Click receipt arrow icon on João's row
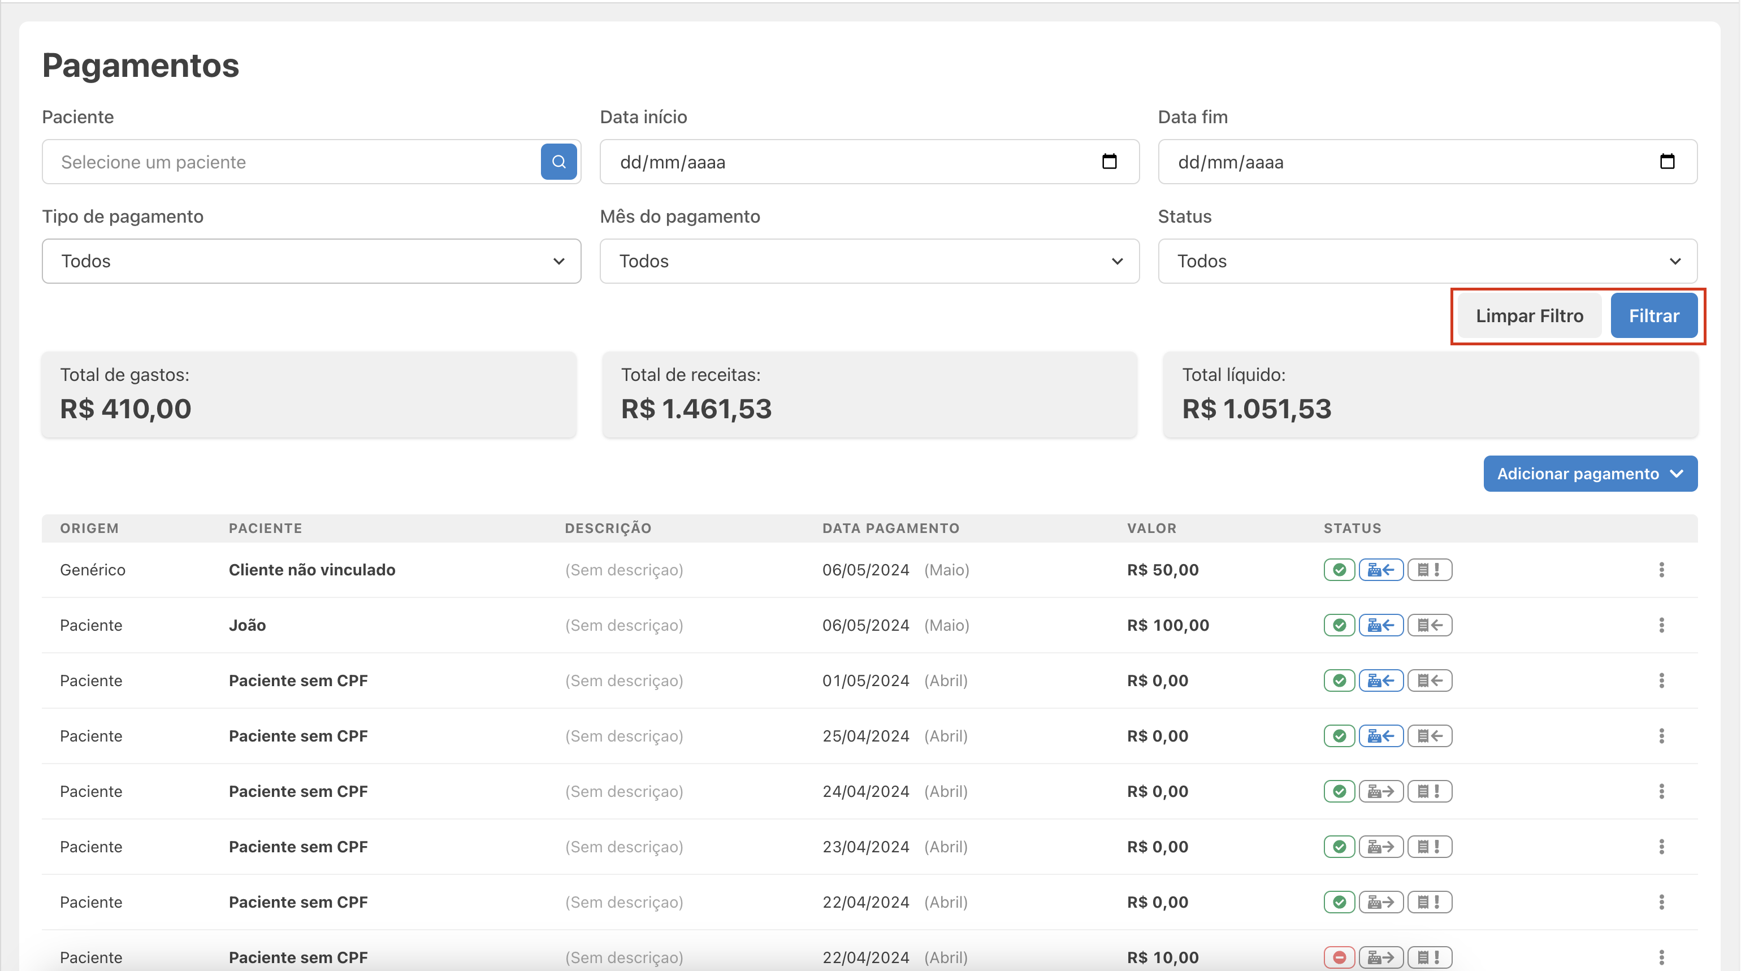This screenshot has width=1741, height=971. [x=1430, y=625]
